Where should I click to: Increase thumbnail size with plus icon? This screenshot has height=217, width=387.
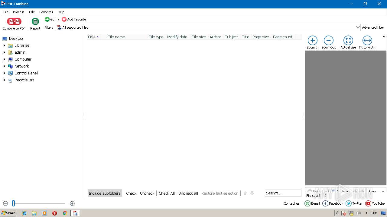pos(72,203)
